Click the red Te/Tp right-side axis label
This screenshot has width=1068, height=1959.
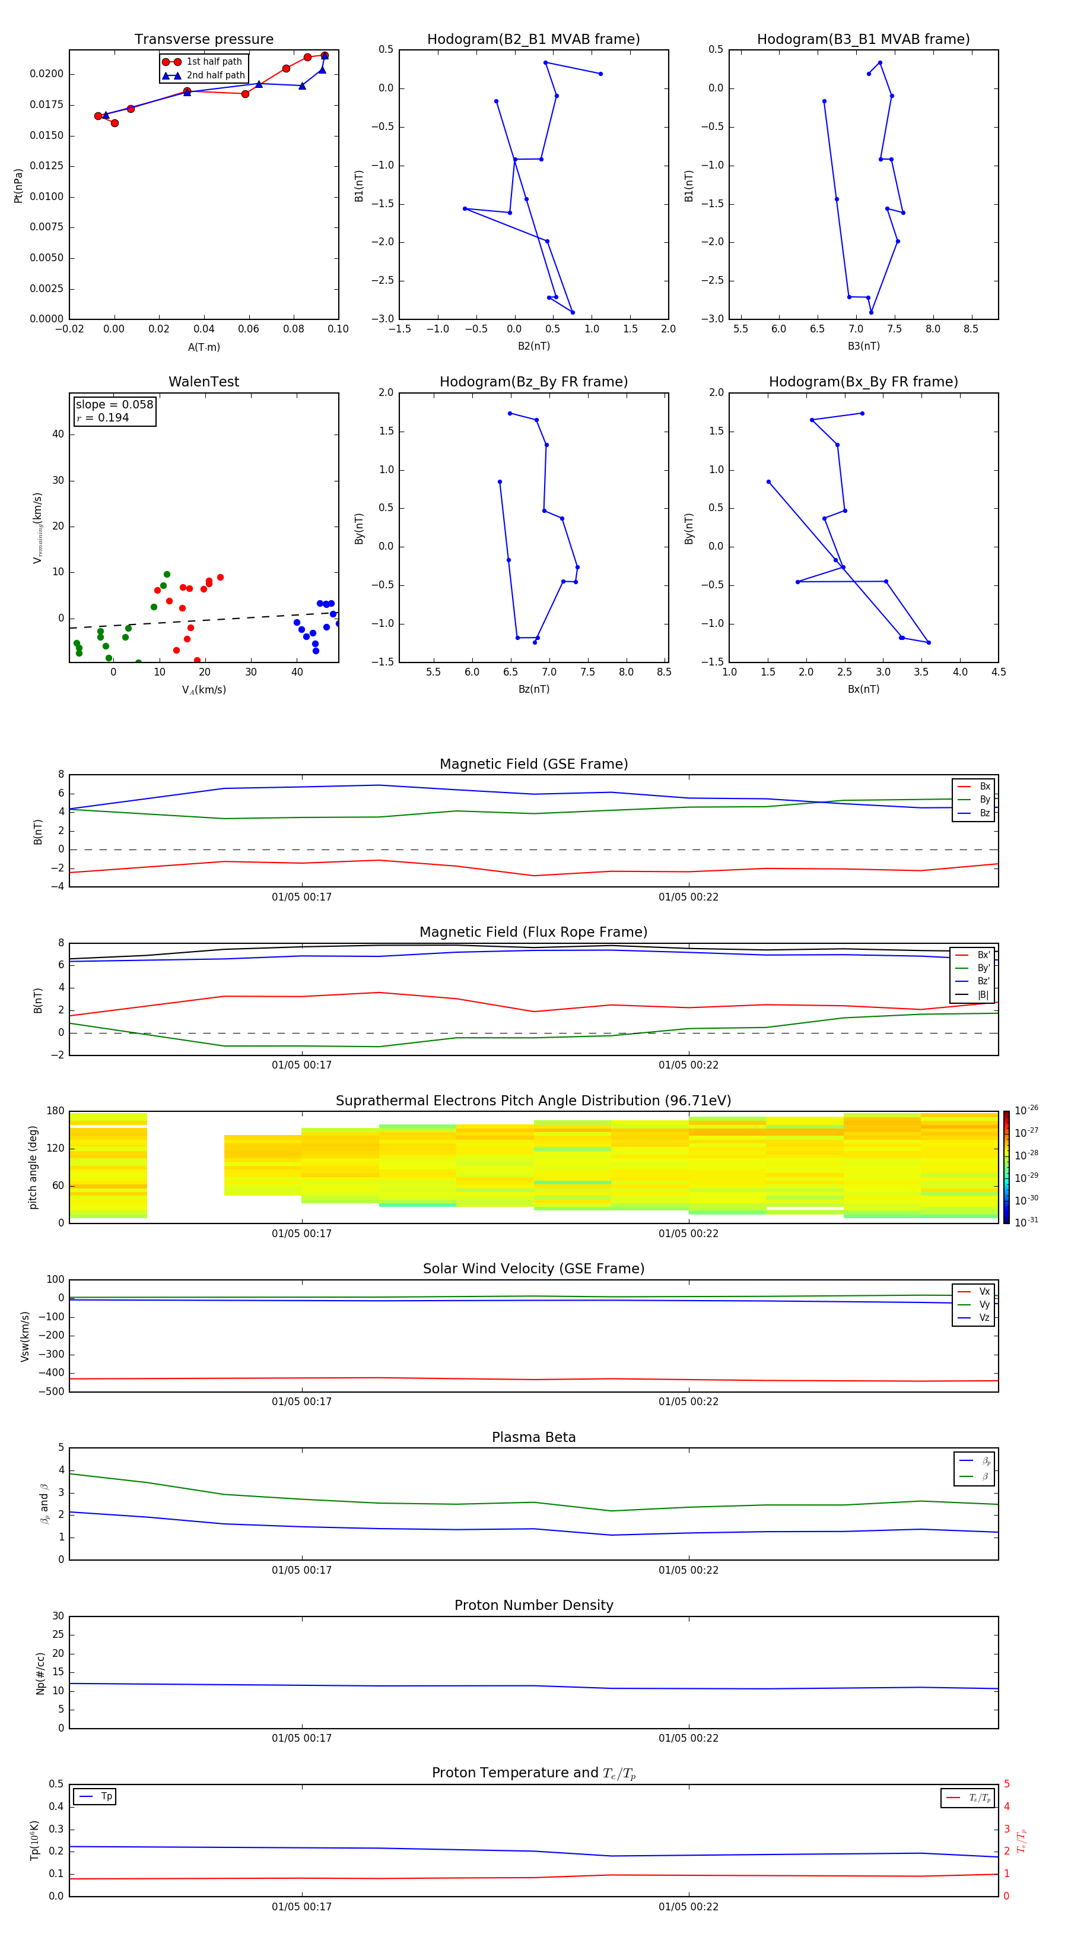click(x=1022, y=1840)
